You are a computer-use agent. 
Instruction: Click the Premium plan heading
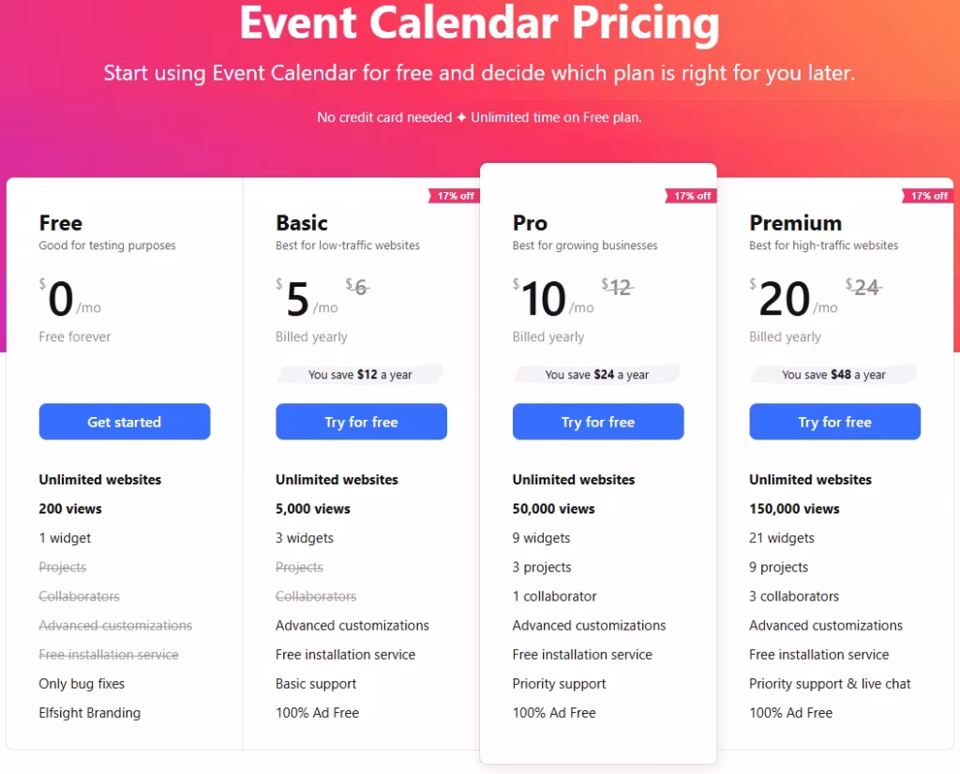point(795,223)
